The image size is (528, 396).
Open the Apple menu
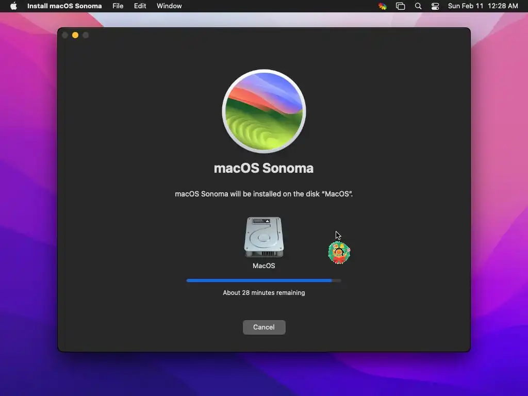click(13, 6)
